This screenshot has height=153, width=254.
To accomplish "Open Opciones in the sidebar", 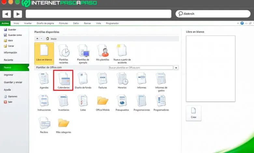I will [x=10, y=96].
